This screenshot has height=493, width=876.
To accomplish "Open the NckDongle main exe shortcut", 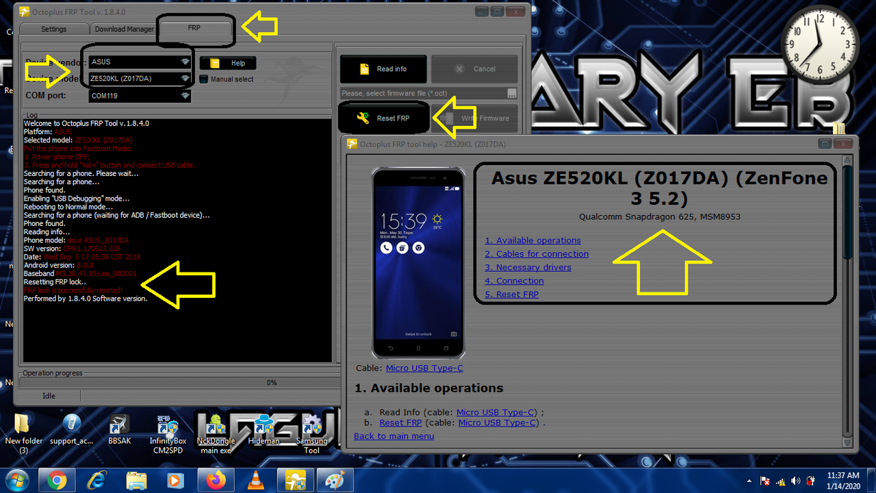I will [x=216, y=433].
